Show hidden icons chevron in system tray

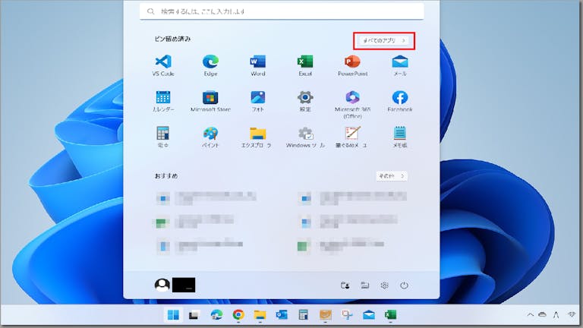pos(530,315)
